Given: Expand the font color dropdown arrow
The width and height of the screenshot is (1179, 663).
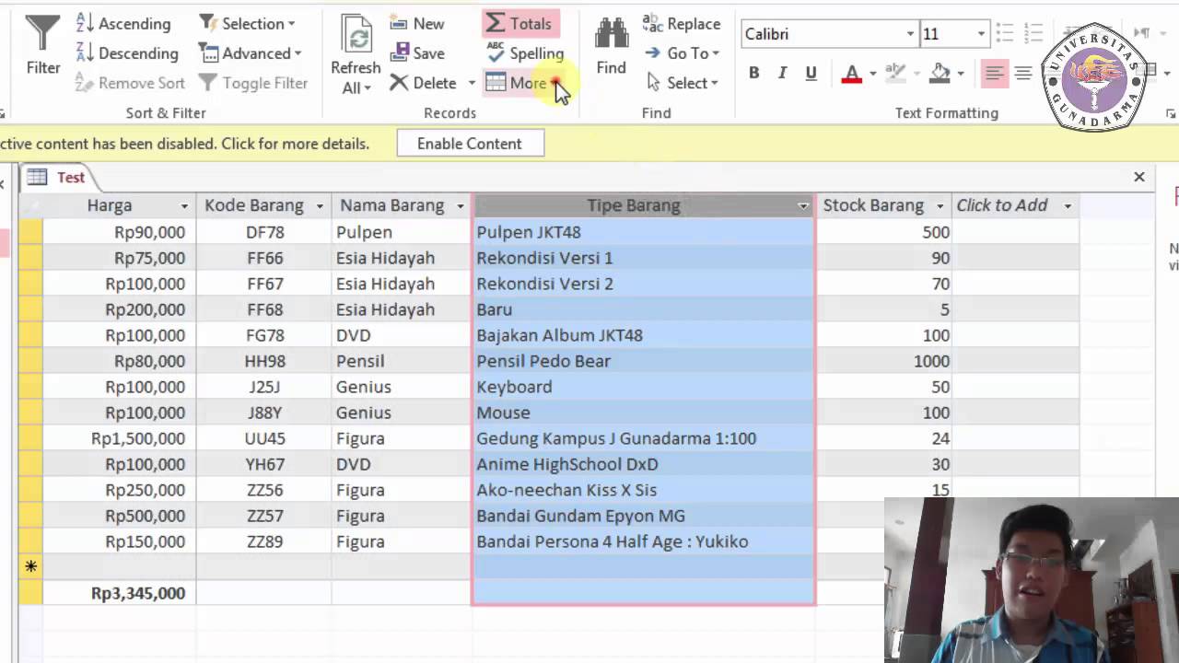Looking at the screenshot, I should click(870, 74).
